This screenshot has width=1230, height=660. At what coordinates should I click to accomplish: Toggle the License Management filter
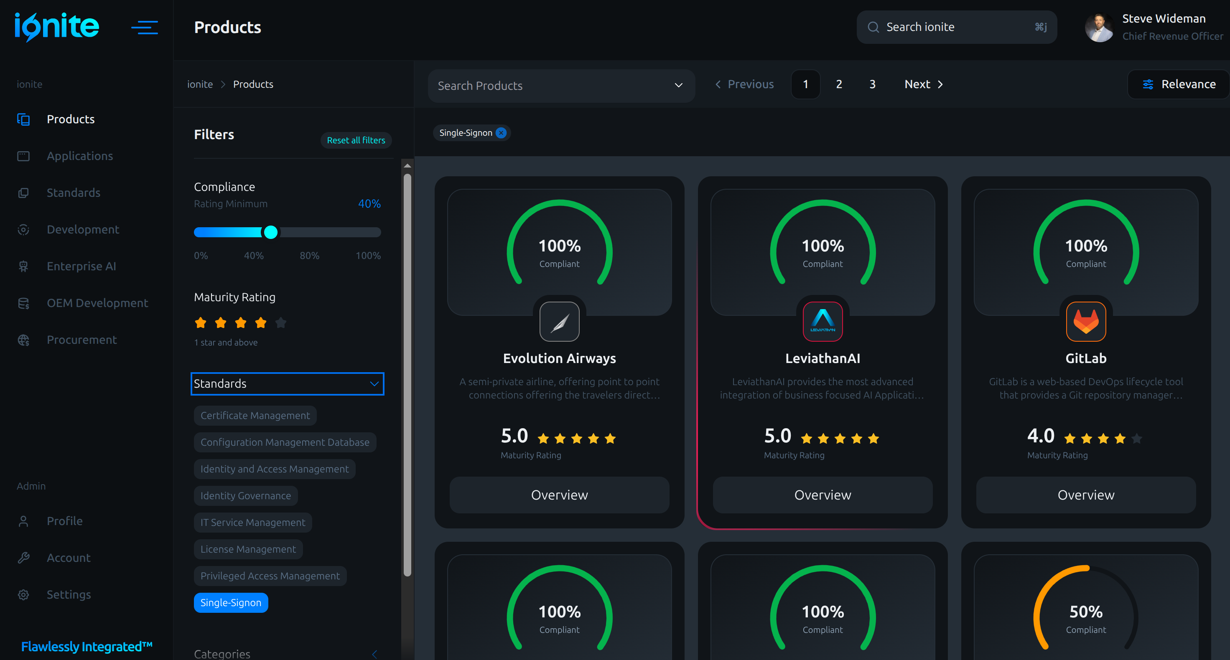click(248, 549)
